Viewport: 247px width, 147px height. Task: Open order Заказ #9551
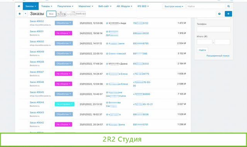[37, 31]
